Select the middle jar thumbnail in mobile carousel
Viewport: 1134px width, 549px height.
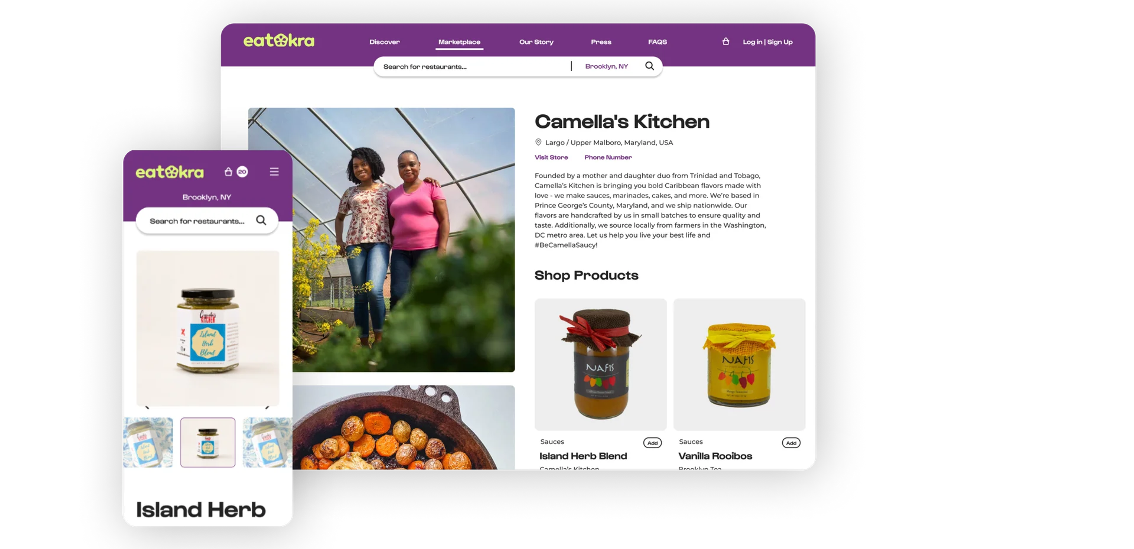click(207, 442)
